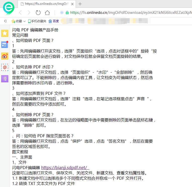Open the yellow star favorites sidebar icon

(5, 33)
